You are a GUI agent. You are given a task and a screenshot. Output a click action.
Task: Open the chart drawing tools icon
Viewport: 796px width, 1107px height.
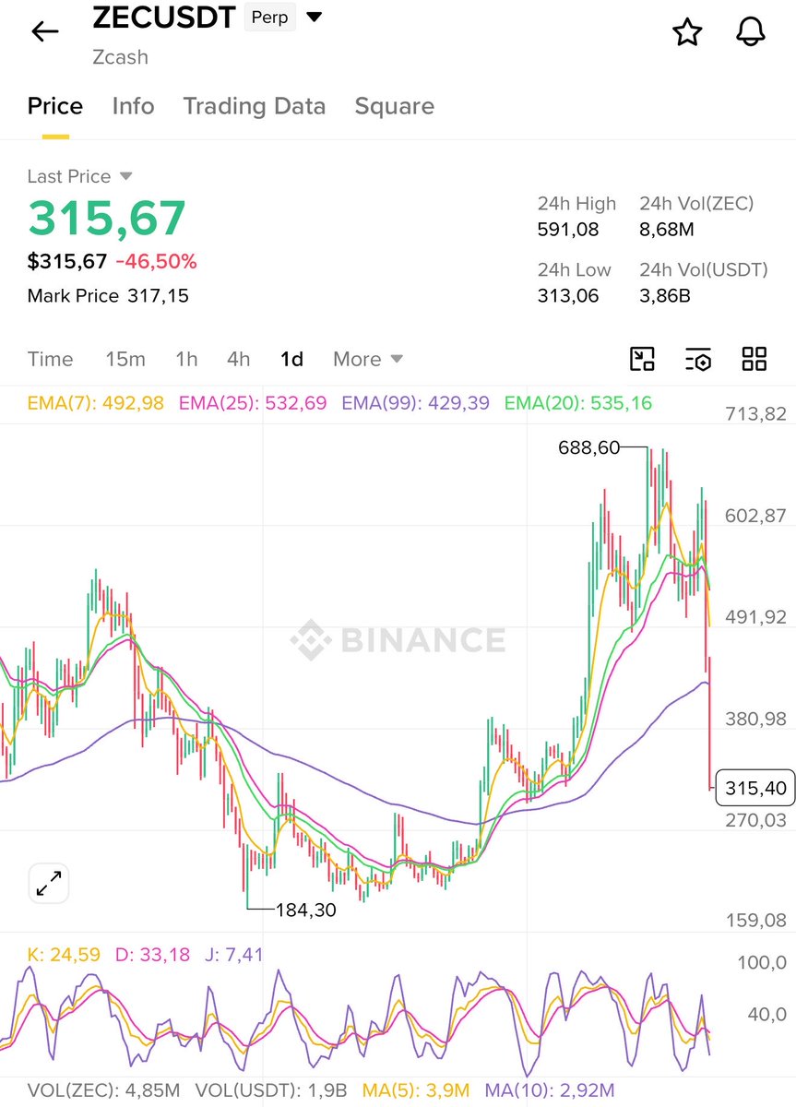(642, 359)
